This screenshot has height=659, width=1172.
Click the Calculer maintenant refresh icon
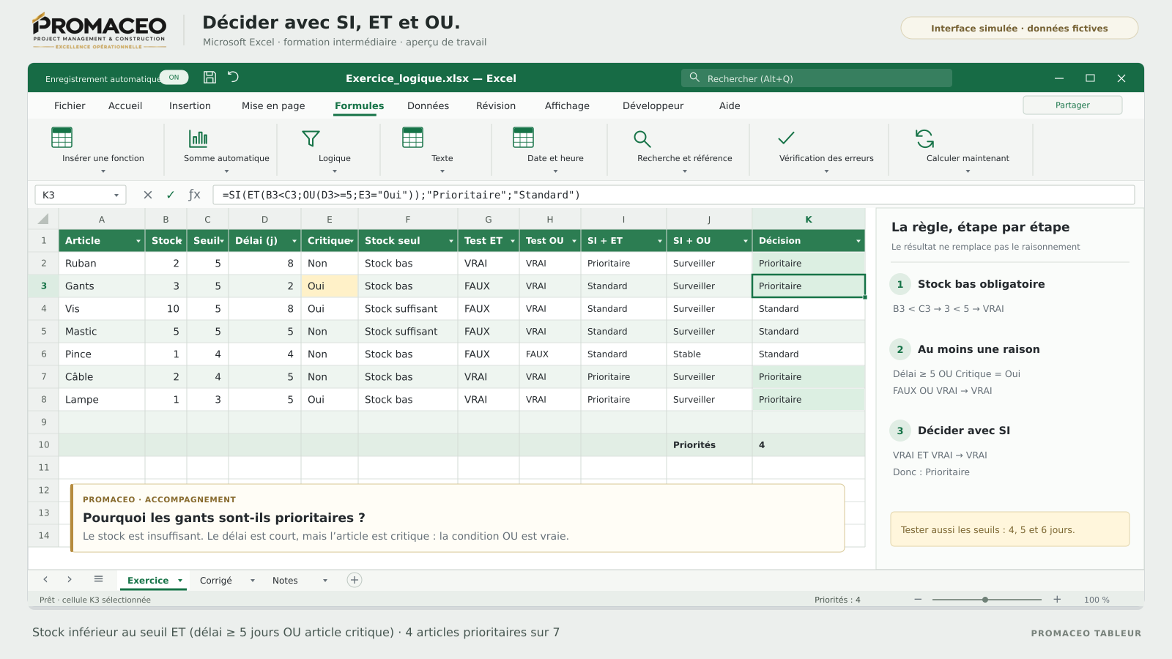[x=924, y=138]
